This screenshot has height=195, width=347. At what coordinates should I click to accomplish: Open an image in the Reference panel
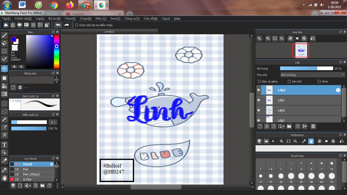(266, 141)
